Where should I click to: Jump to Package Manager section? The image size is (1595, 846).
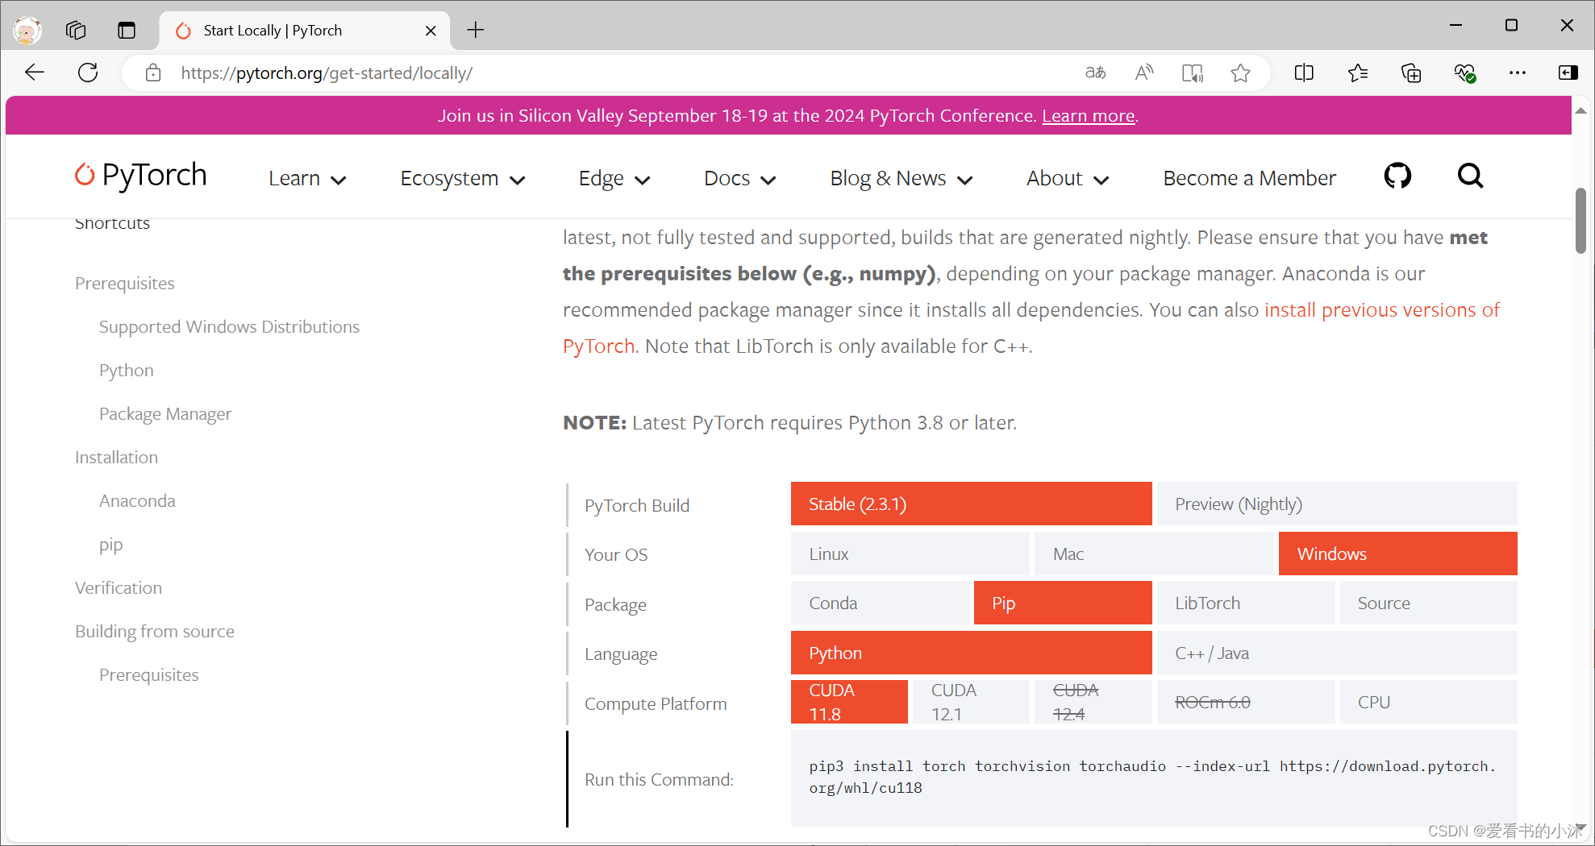(x=165, y=414)
